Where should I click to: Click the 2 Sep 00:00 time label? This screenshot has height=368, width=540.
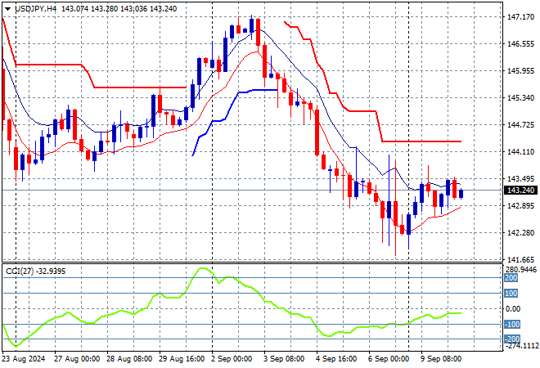pyautogui.click(x=232, y=359)
